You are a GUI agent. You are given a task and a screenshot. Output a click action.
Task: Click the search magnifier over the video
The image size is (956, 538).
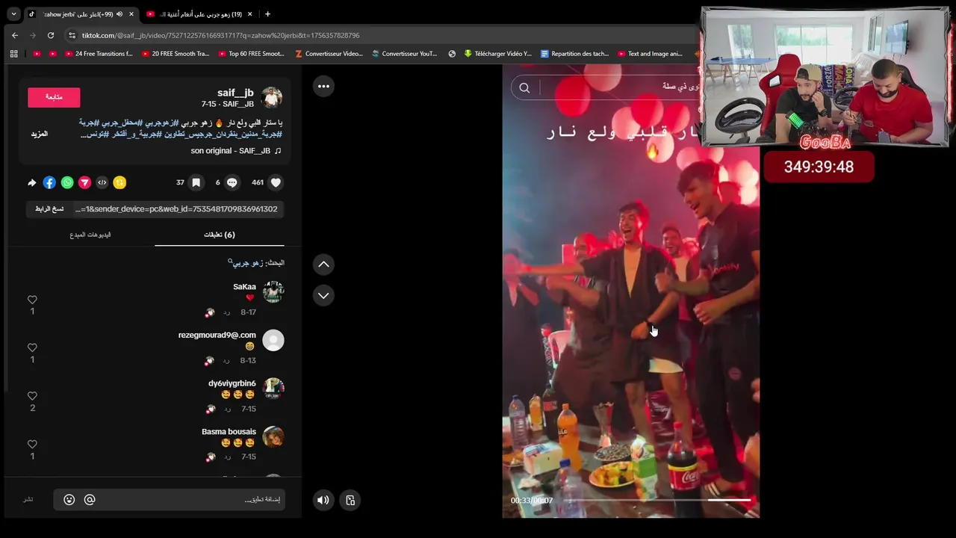524,87
